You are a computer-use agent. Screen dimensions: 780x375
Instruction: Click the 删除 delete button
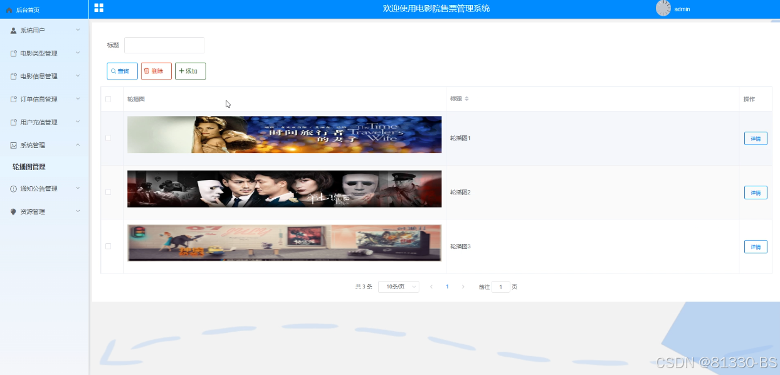pos(156,71)
